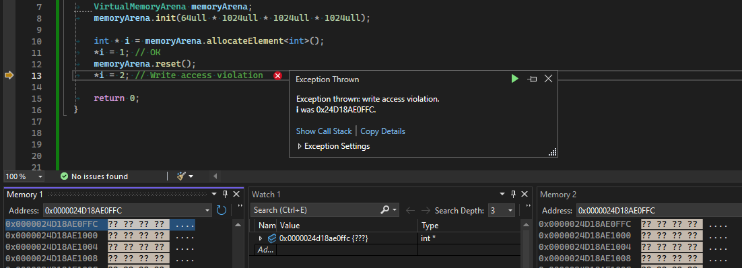Click the Name column header in Watch 1
This screenshot has height=268, width=742.
click(267, 226)
